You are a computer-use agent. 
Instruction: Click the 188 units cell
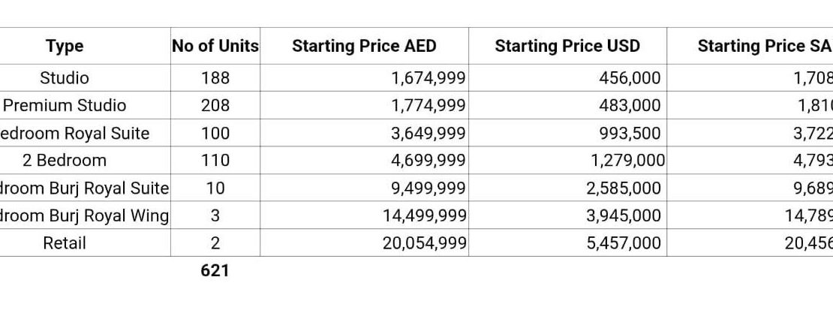coord(215,78)
